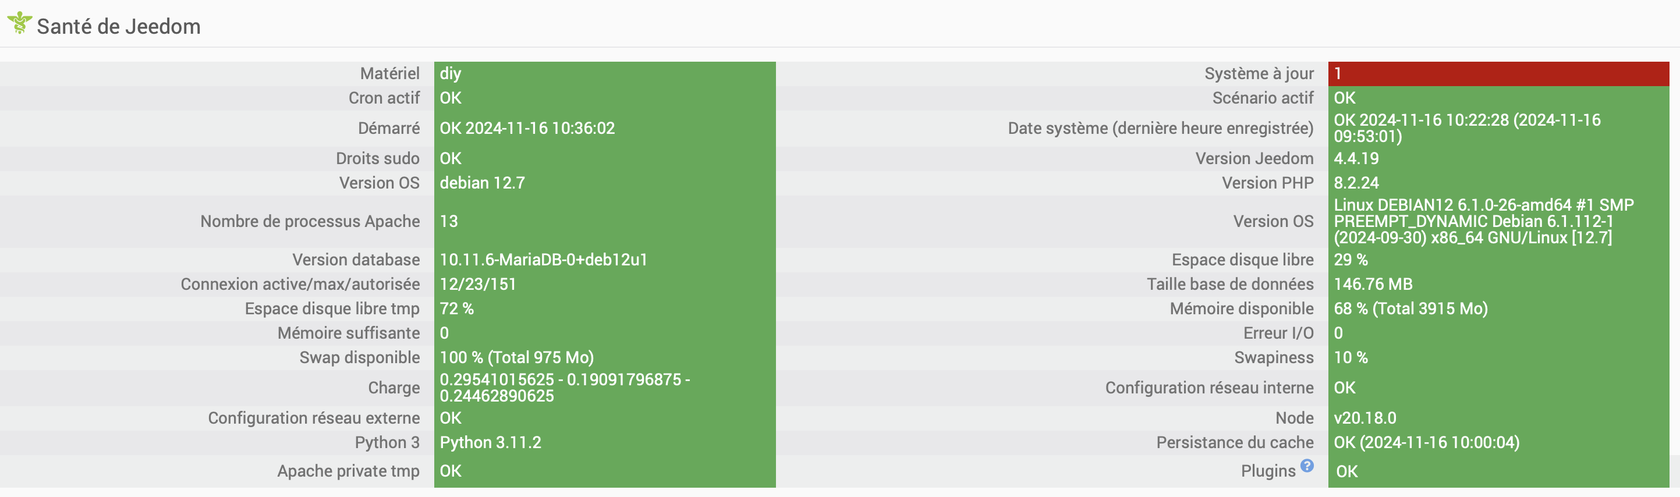Viewport: 1680px width, 497px height.
Task: Click the 'Apache private tmp' label
Action: click(x=348, y=471)
